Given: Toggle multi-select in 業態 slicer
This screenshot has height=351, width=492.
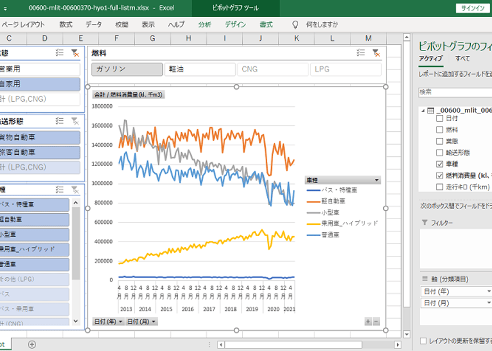Looking at the screenshot, I should [60, 53].
